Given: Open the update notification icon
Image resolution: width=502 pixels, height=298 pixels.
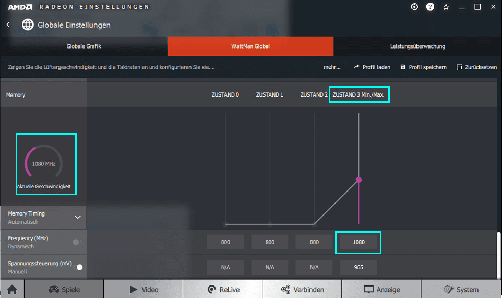Looking at the screenshot, I should click(x=414, y=7).
